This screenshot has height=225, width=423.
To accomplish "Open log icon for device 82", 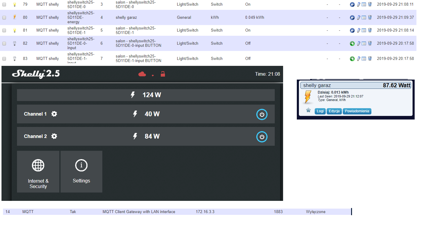I will coord(364,44).
